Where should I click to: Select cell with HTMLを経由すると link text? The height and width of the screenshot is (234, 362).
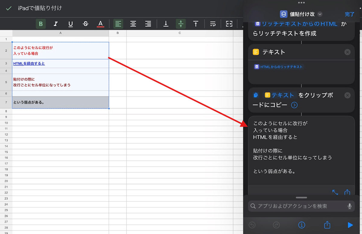pos(61,64)
